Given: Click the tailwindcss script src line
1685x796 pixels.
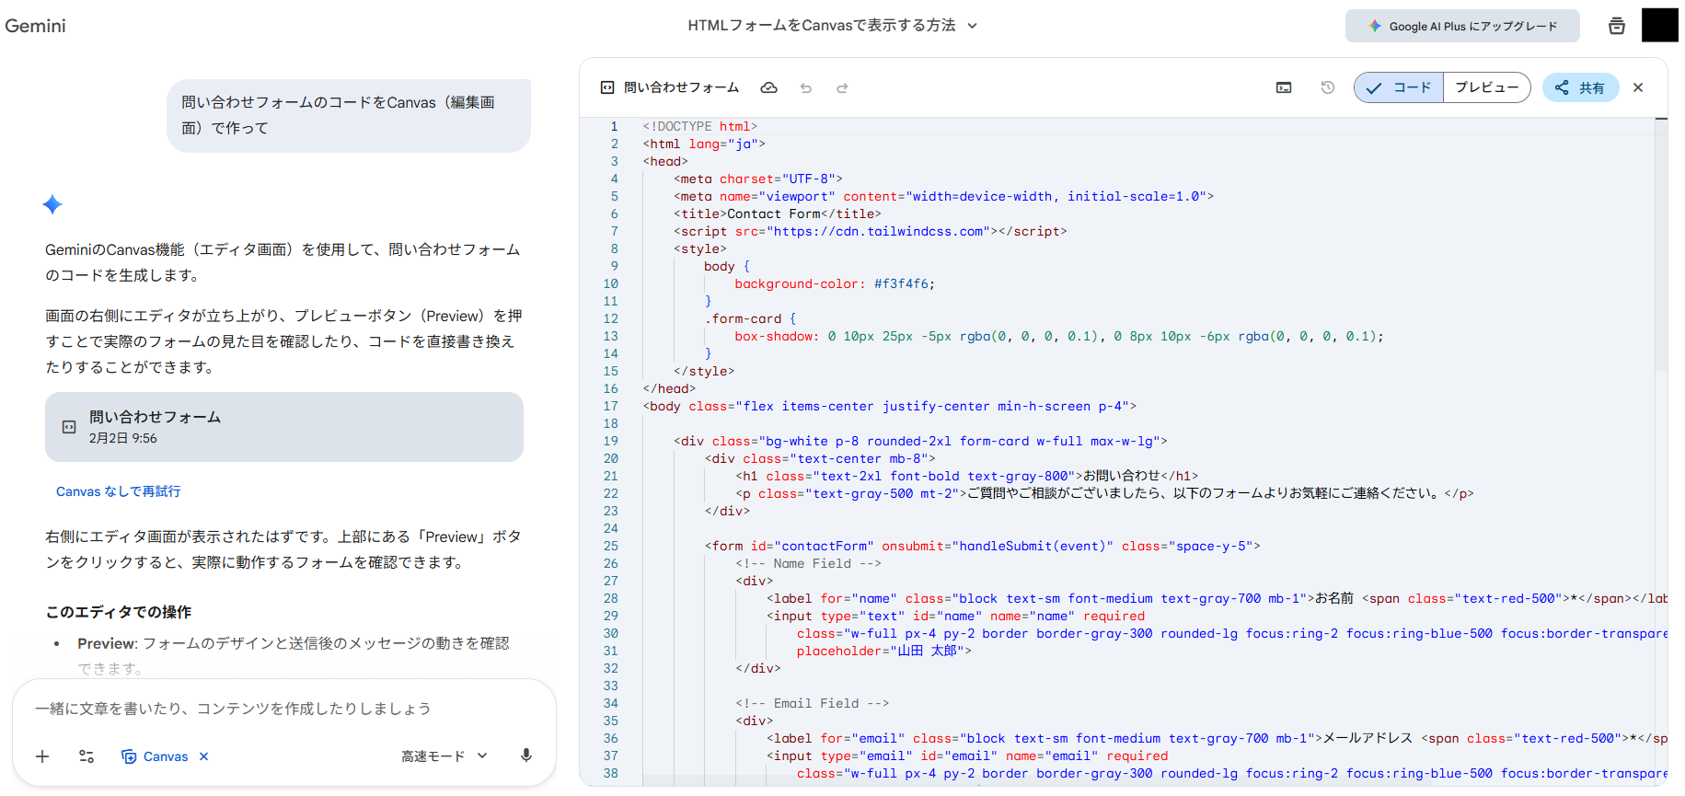Looking at the screenshot, I should pyautogui.click(x=871, y=231).
